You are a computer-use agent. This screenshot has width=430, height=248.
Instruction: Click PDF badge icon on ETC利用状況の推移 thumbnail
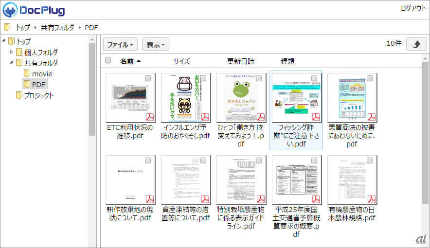150,117
